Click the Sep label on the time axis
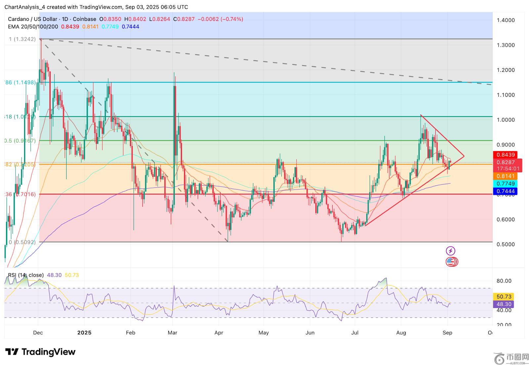This screenshot has height=365, width=529. pos(447,333)
